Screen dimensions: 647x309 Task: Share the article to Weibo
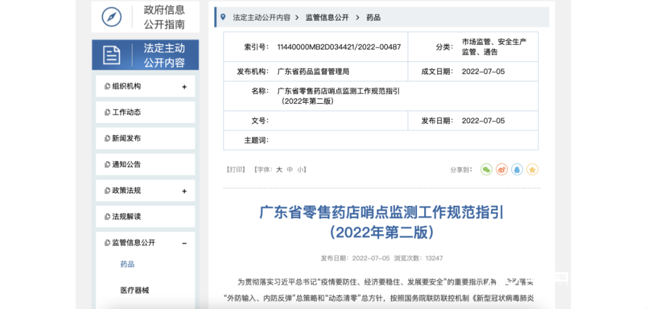(x=502, y=169)
